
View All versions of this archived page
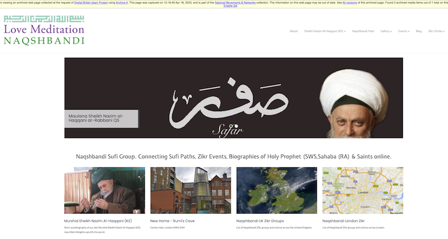click(x=349, y=3)
